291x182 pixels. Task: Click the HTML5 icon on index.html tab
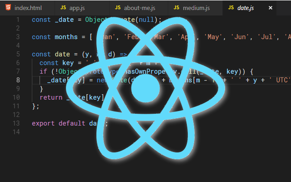[x=8, y=7]
